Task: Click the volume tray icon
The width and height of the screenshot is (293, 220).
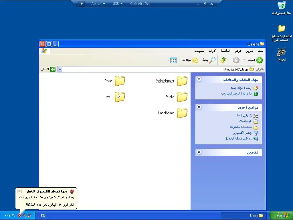Action: pos(25,215)
